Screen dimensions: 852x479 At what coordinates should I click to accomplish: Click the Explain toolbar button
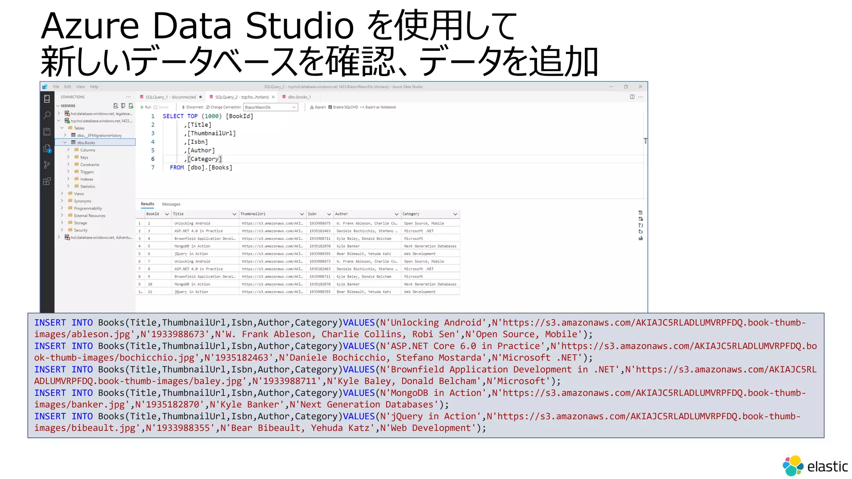click(x=318, y=107)
